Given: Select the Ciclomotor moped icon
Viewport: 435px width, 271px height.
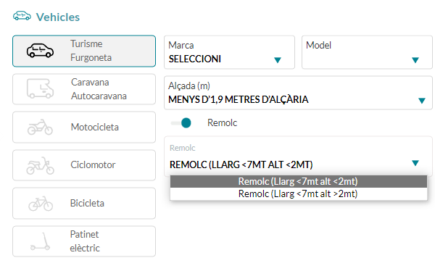Looking at the screenshot, I should [40, 166].
